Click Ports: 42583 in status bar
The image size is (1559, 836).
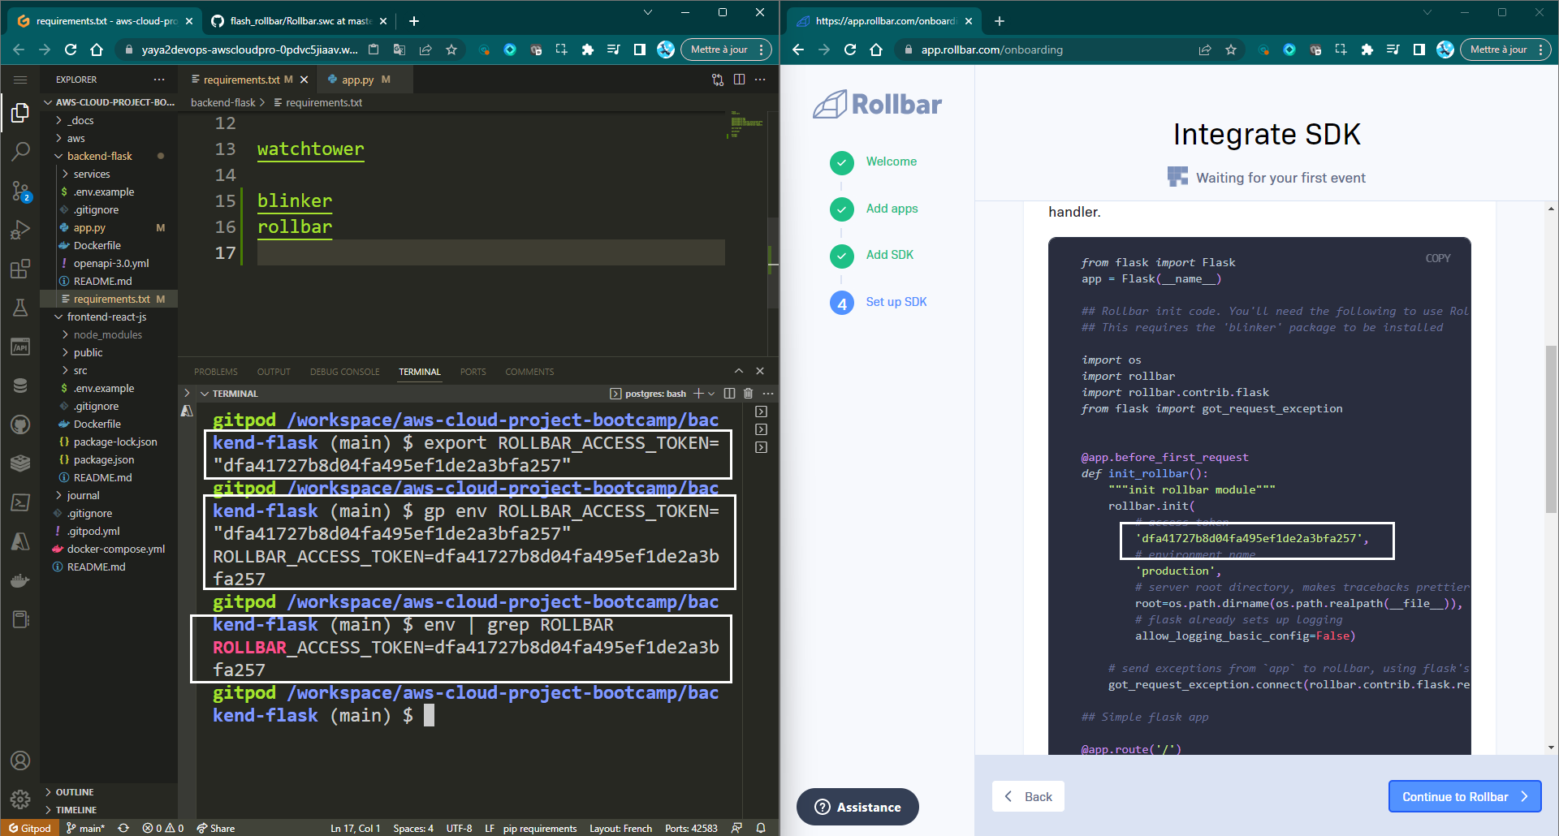tap(691, 828)
